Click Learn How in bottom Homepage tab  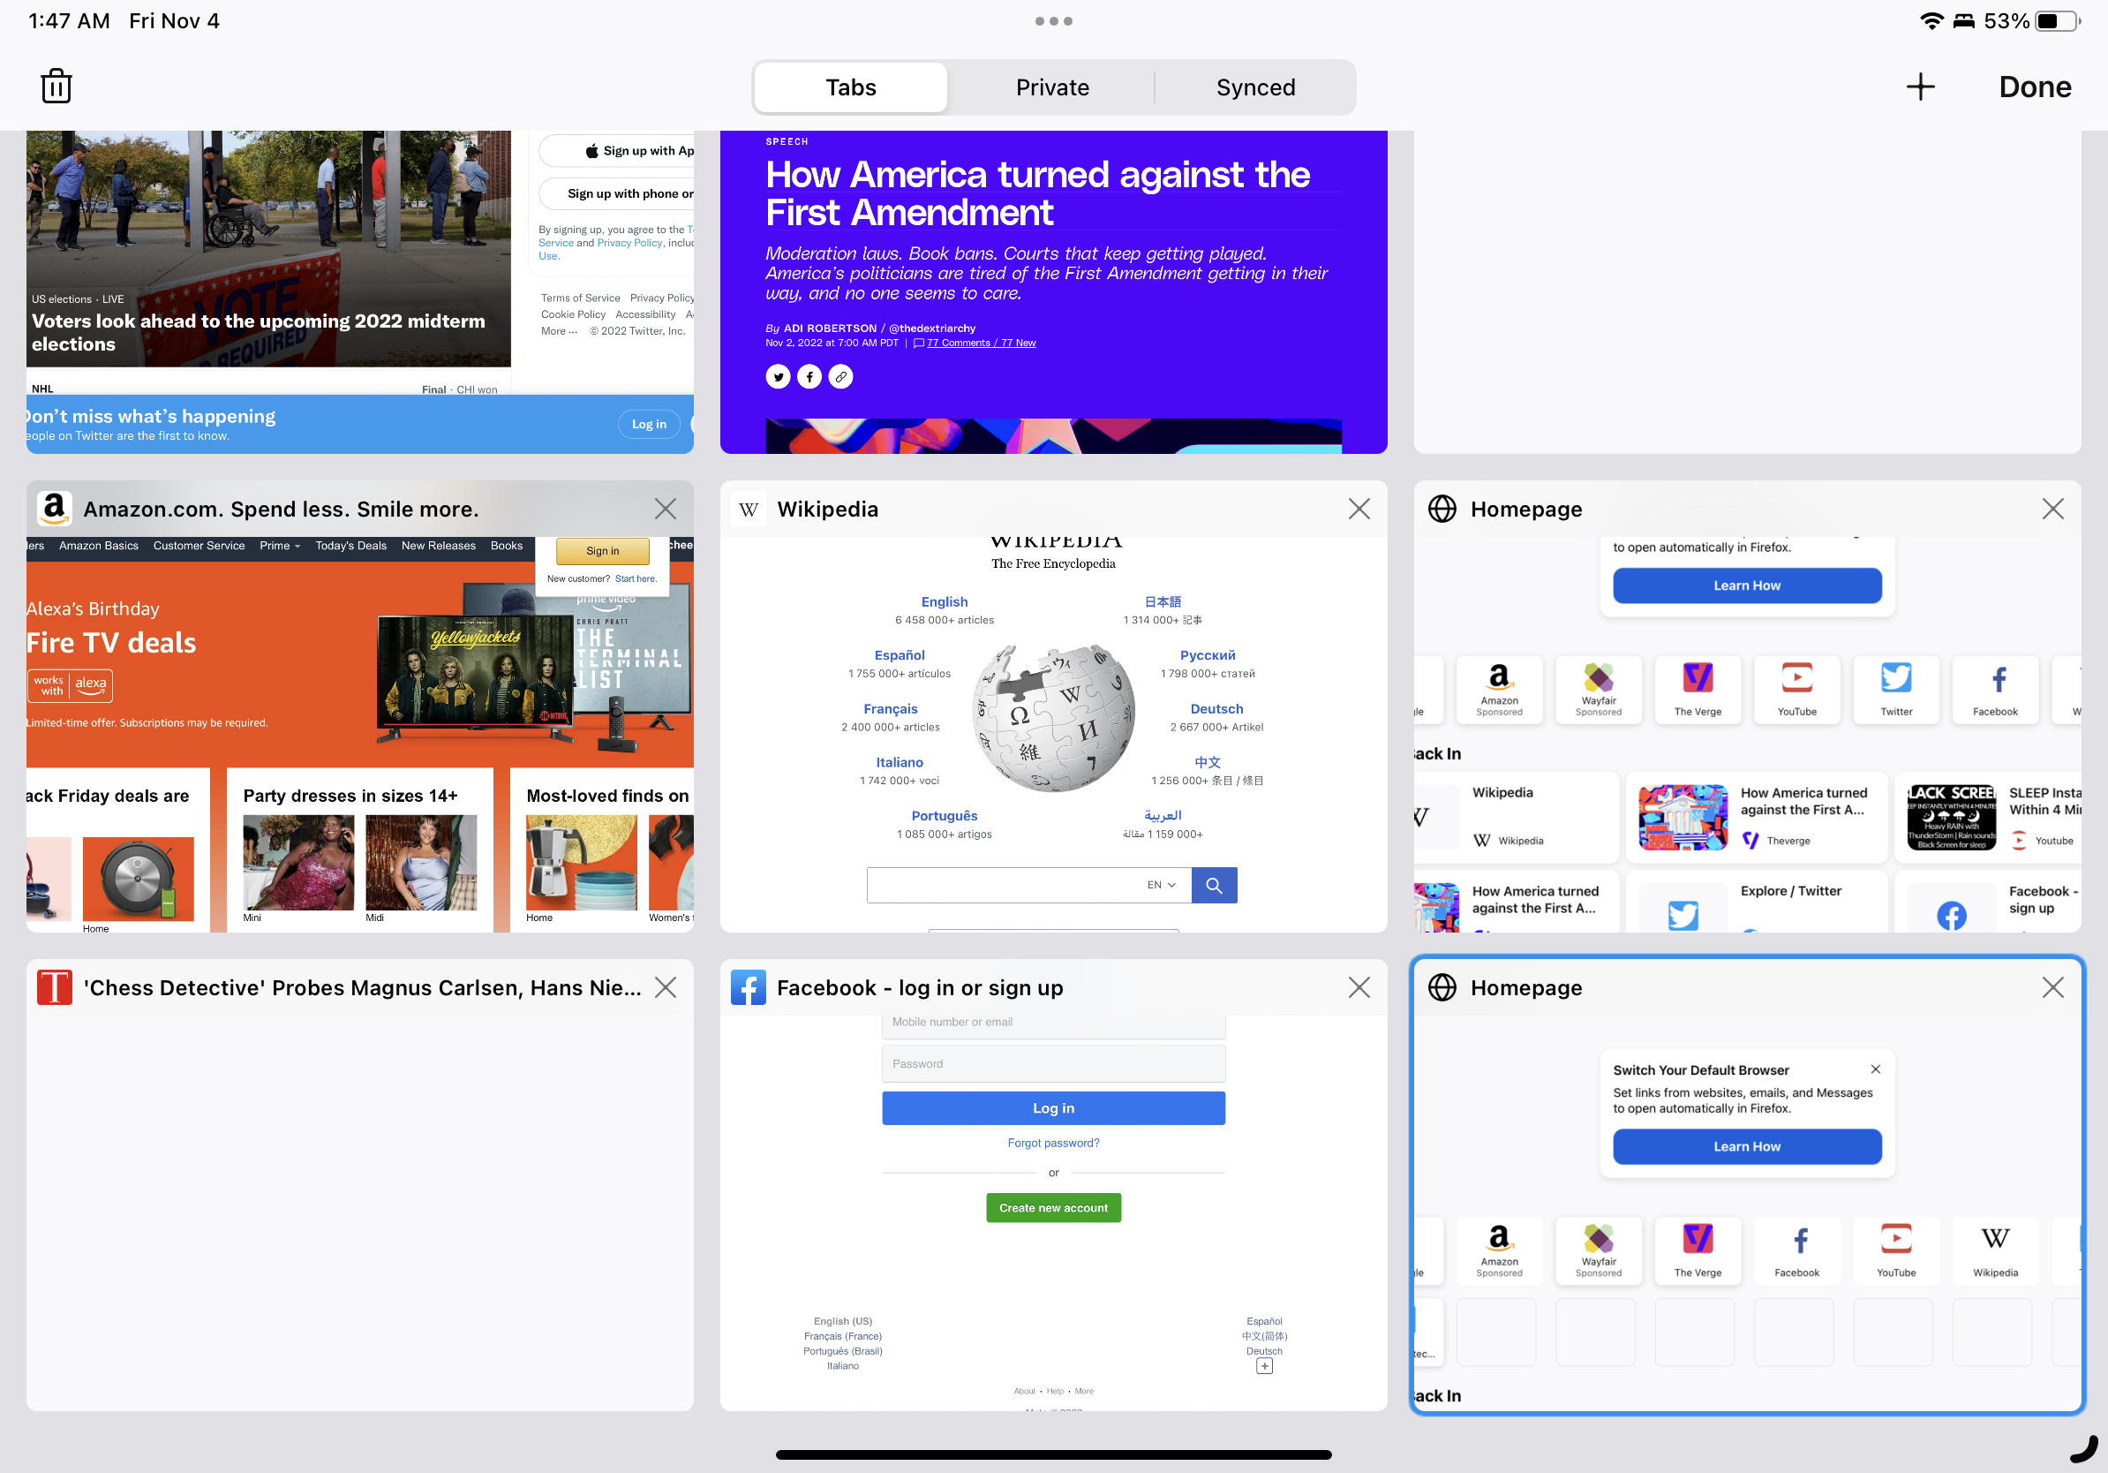click(x=1746, y=1147)
